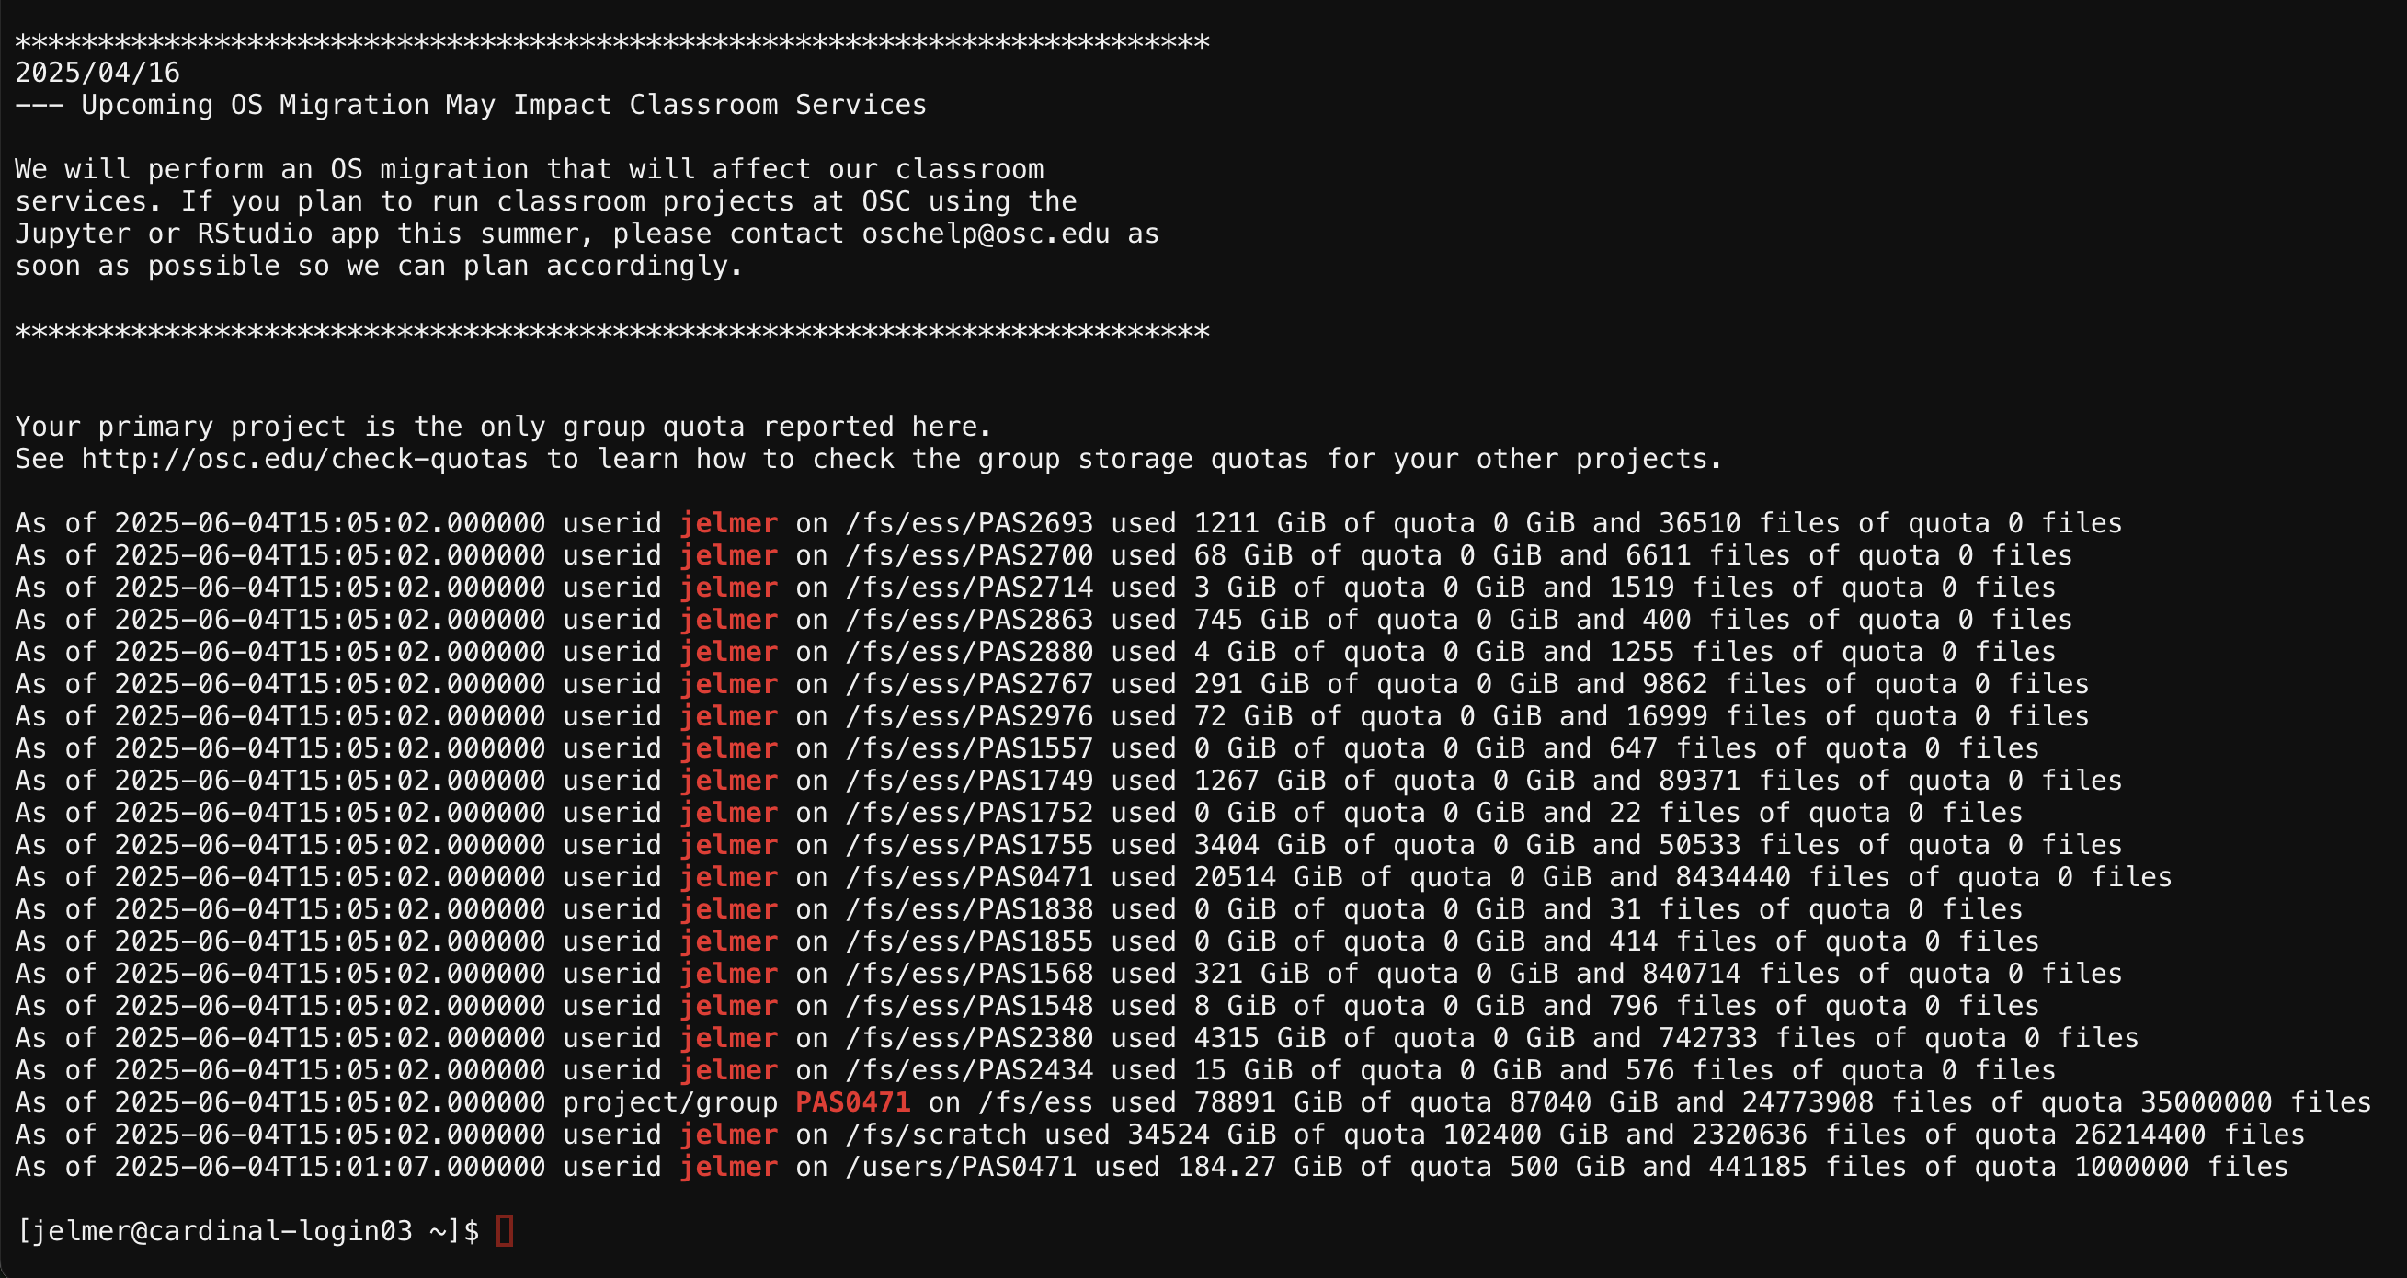Viewport: 2407px width, 1278px height.
Task: Click the oschelp@osc.edu email address
Action: (986, 234)
